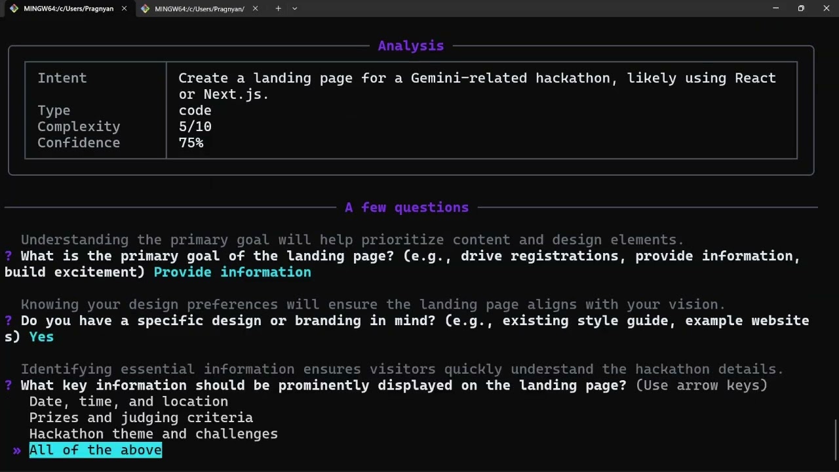
Task: Close the terminal window
Action: (826, 9)
